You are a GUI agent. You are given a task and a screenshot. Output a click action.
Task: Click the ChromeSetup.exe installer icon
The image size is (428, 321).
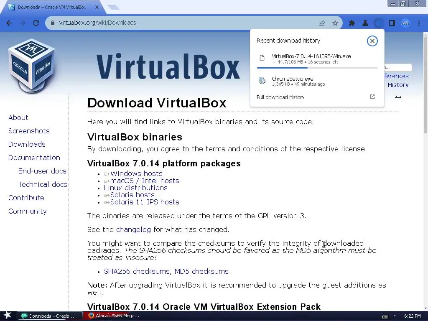tap(262, 80)
